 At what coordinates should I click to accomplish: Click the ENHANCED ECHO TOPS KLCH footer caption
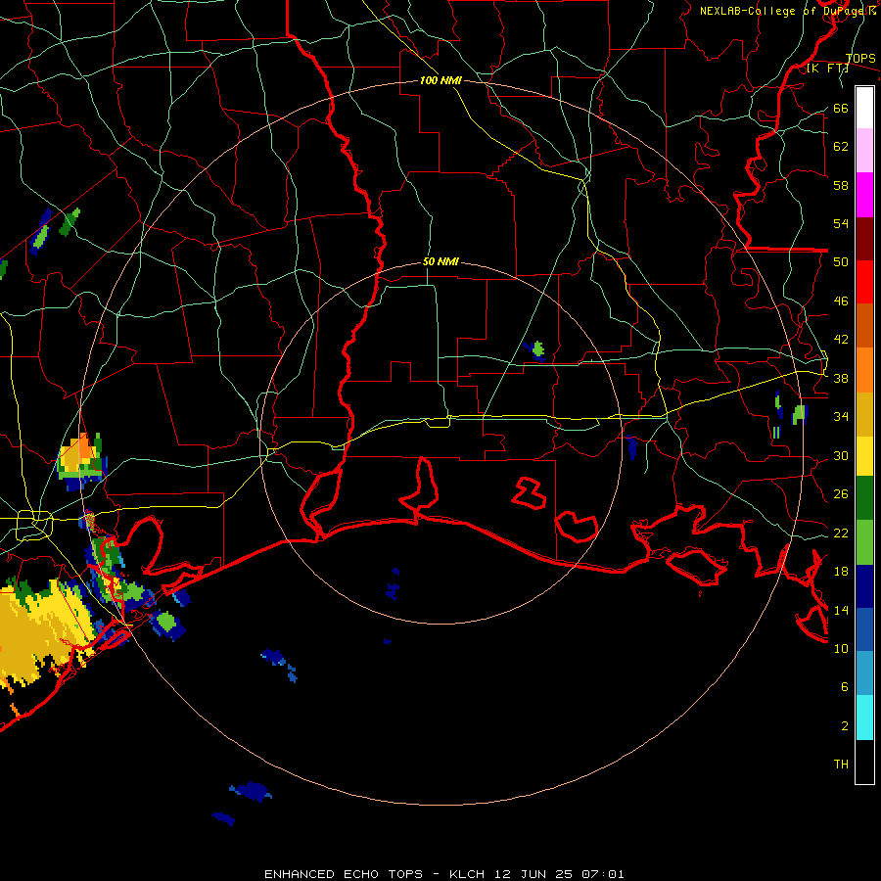coord(443,874)
